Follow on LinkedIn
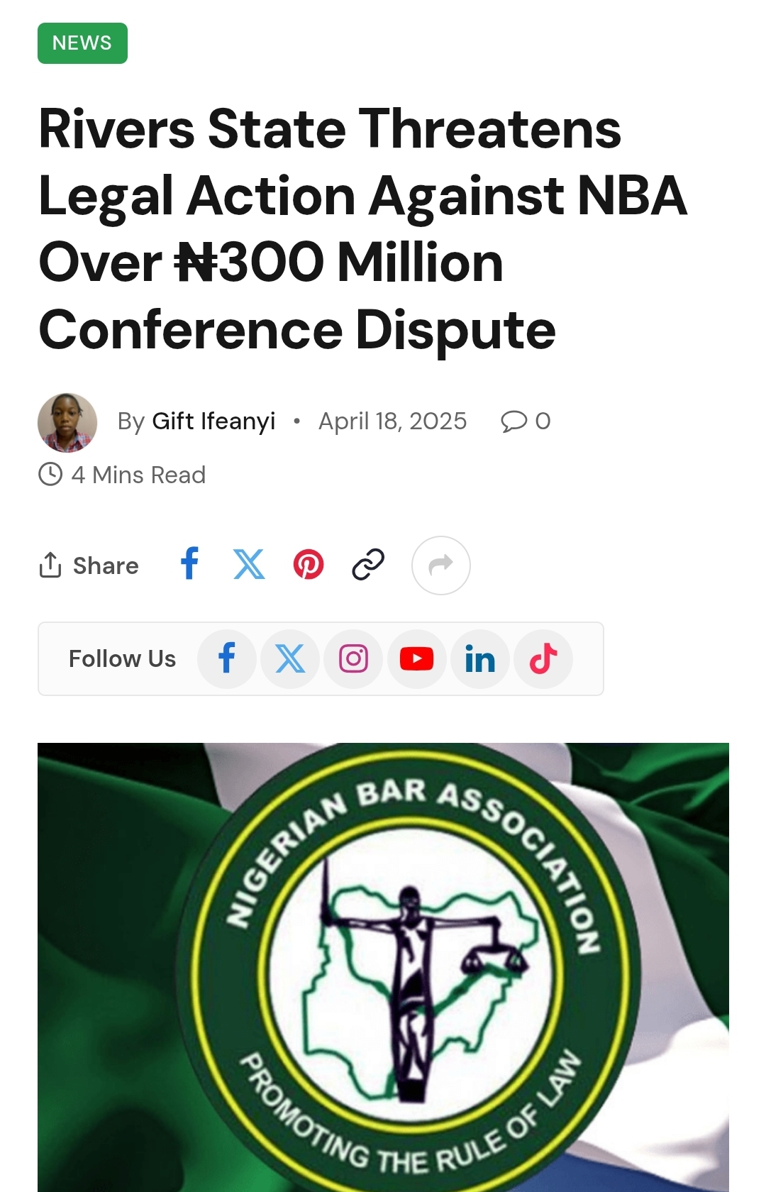 [480, 659]
